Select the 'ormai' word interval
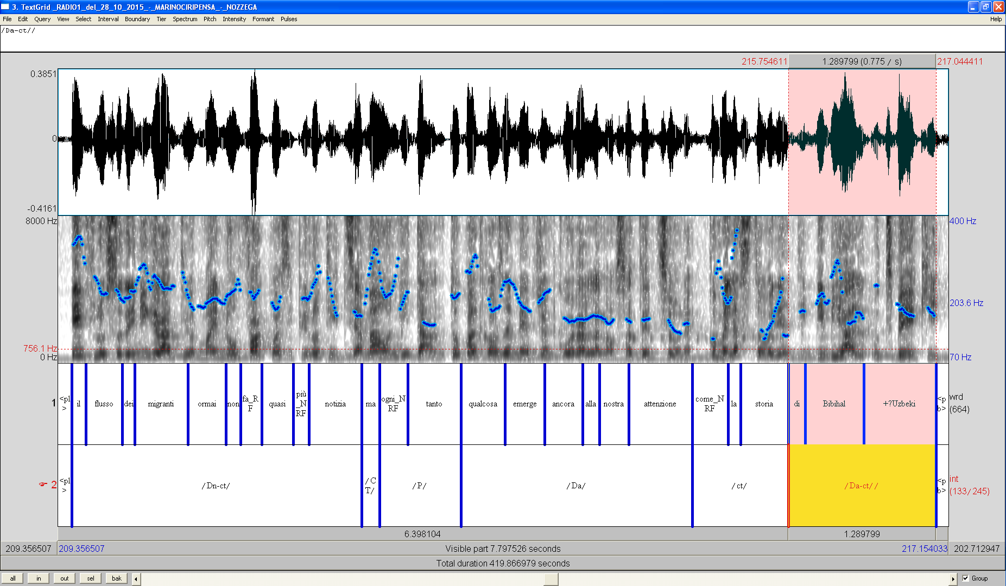 click(x=207, y=404)
